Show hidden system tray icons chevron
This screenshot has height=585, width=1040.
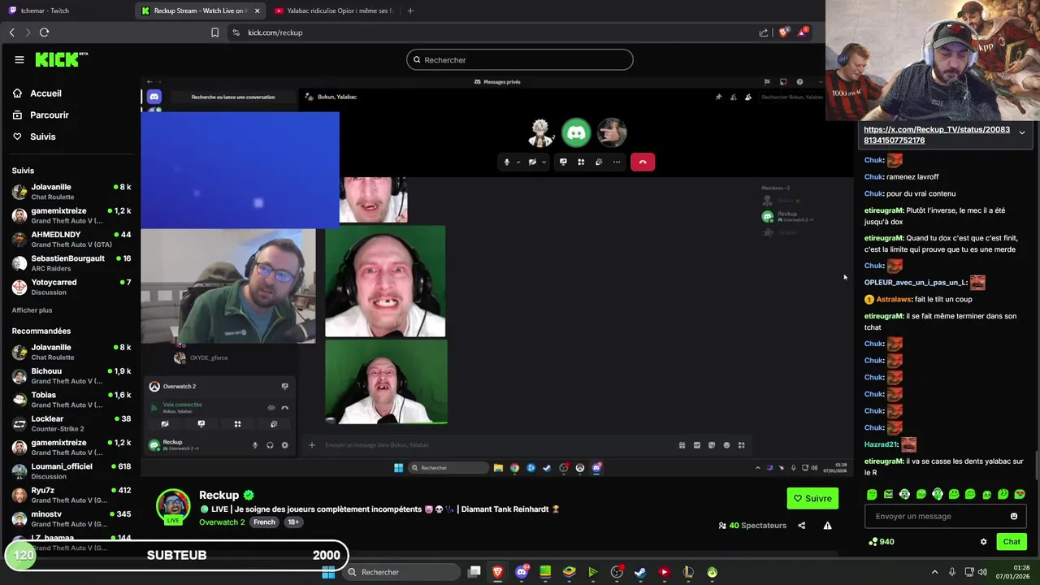point(934,572)
